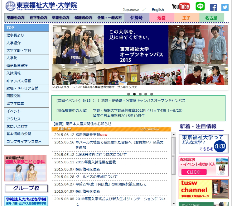Click the university logo at top left
The image size is (232, 206).
pos(41,6)
